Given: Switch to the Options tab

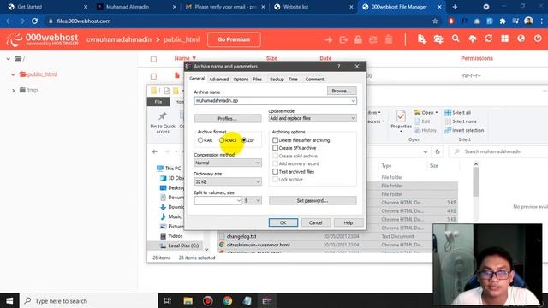Looking at the screenshot, I should click(x=241, y=80).
